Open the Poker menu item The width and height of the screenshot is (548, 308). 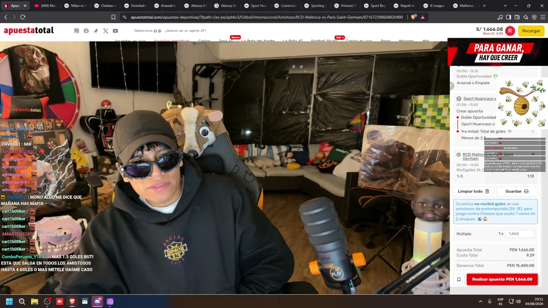[x=385, y=41]
